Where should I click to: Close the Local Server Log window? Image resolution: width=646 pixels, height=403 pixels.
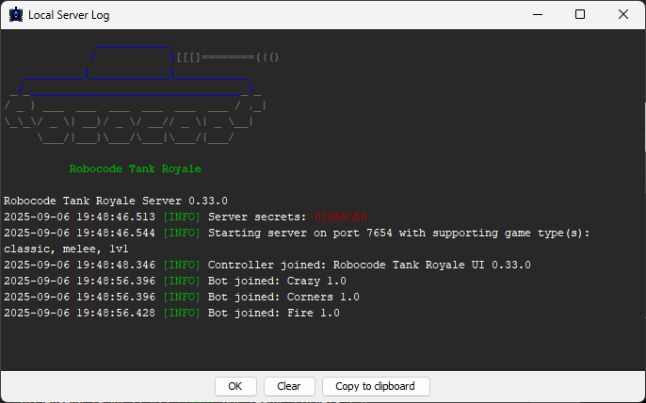point(623,15)
